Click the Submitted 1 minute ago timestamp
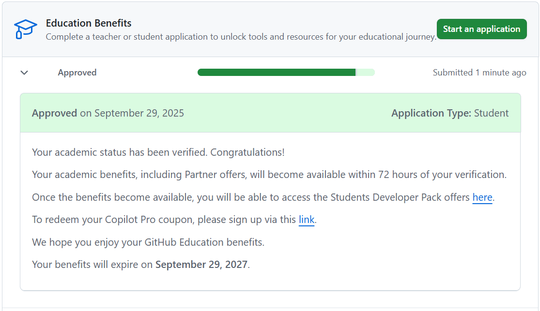This screenshot has height=311, width=540. click(x=479, y=73)
